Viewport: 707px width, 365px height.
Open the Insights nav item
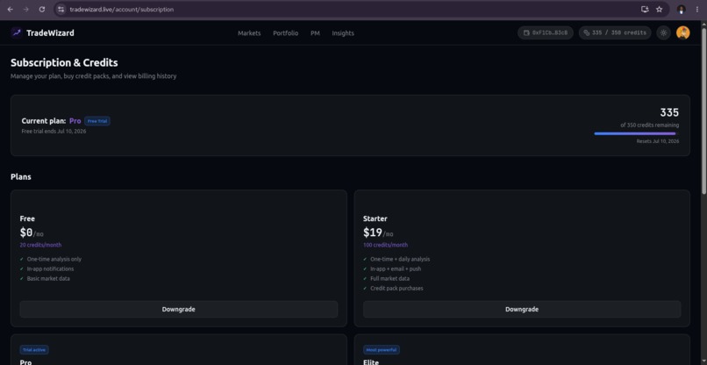click(x=343, y=33)
